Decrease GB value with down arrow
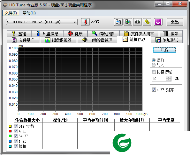 click(x=168, y=80)
